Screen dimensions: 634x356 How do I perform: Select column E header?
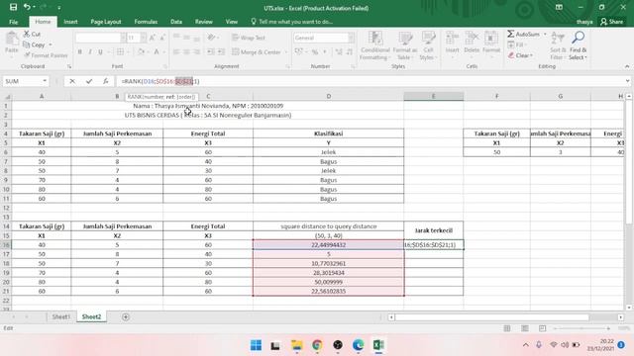434,96
